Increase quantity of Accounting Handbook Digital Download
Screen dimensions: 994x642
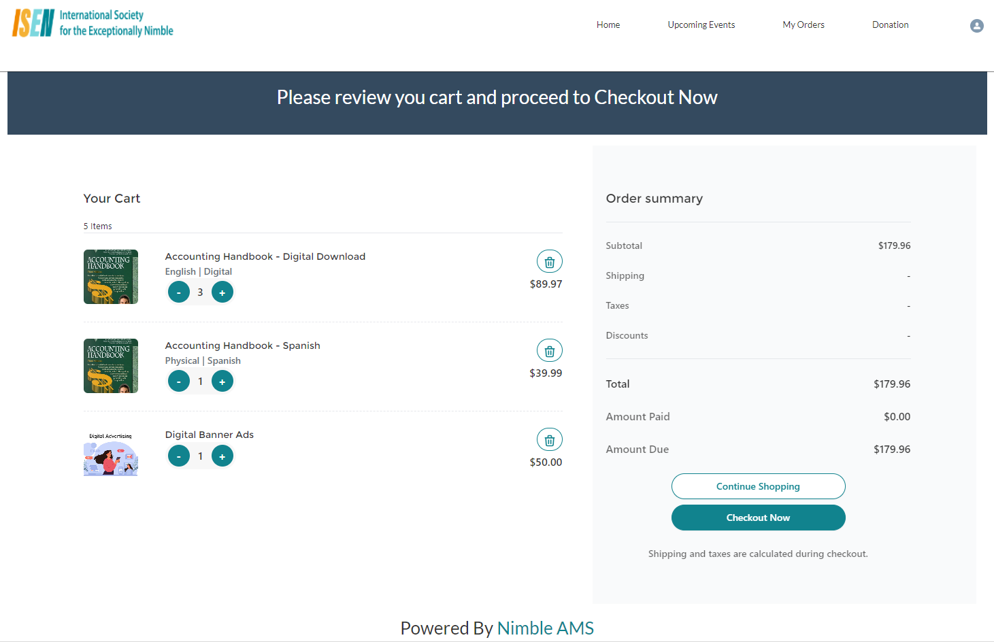tap(222, 292)
